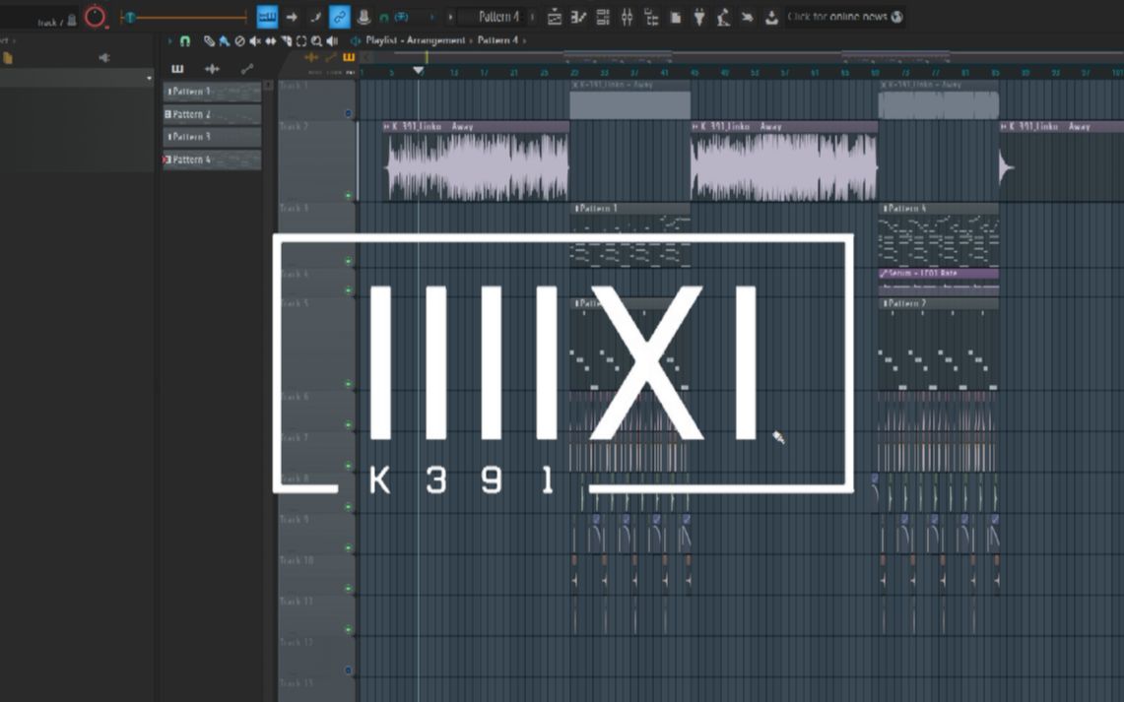The width and height of the screenshot is (1124, 702).
Task: Open clip menu of Serum LFO1 Rate automation
Action: point(884,274)
